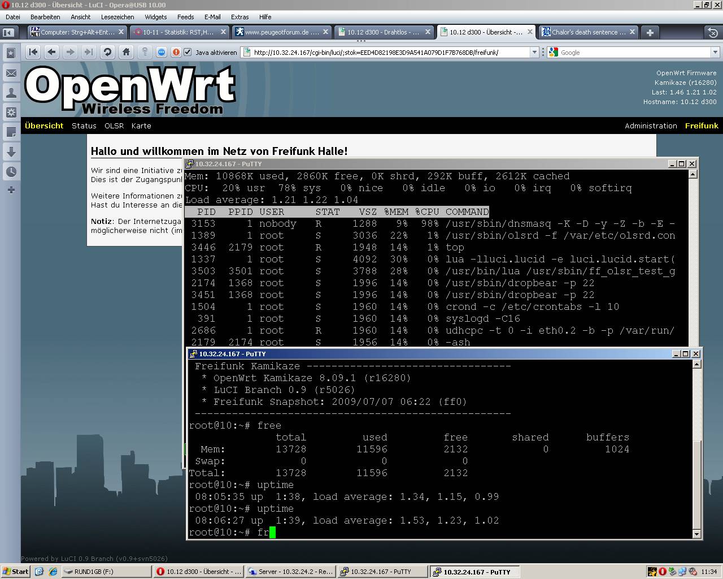Open the Mail panel in sidebar
723x579 pixels.
11,74
